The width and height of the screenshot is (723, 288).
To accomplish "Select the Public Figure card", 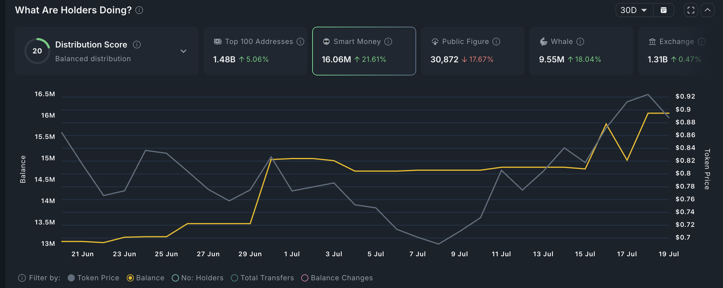I will click(x=473, y=51).
